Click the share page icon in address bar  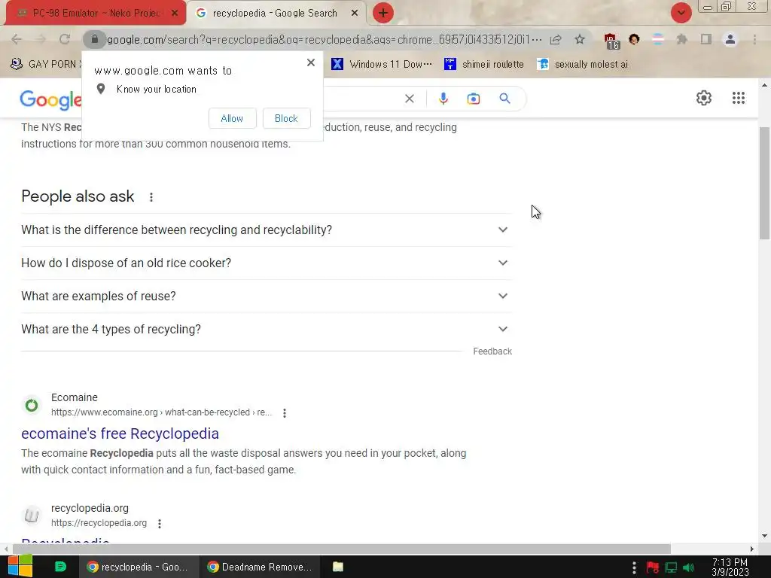556,39
